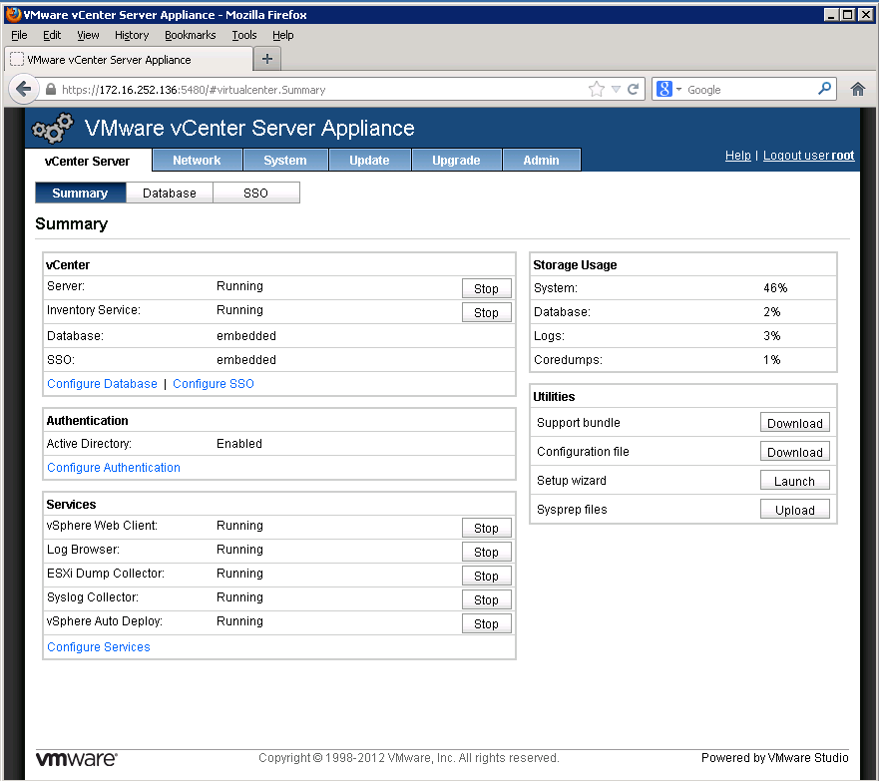Screen dimensions: 879x781
Task: Stop the vSphere Auto Deploy service
Action: pos(487,623)
